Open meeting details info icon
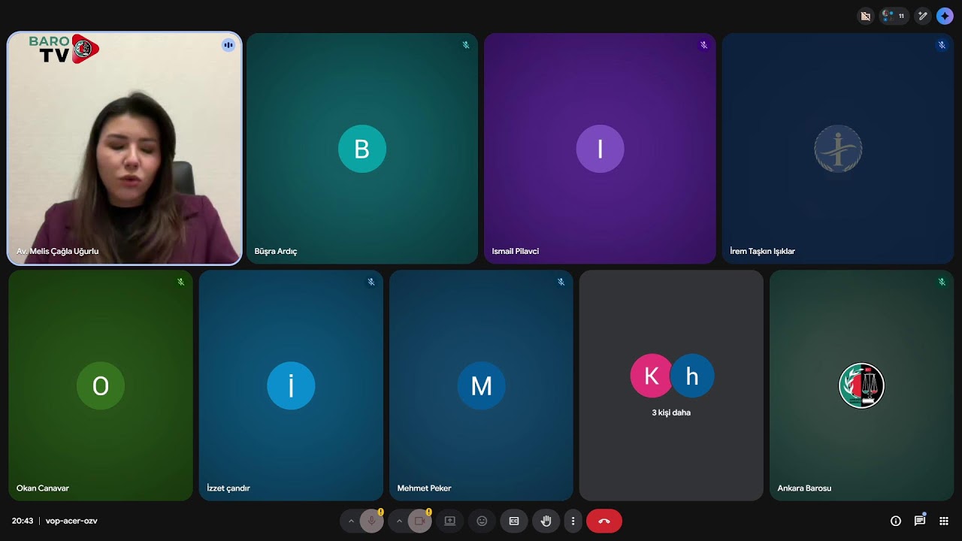The image size is (962, 541). (x=896, y=521)
